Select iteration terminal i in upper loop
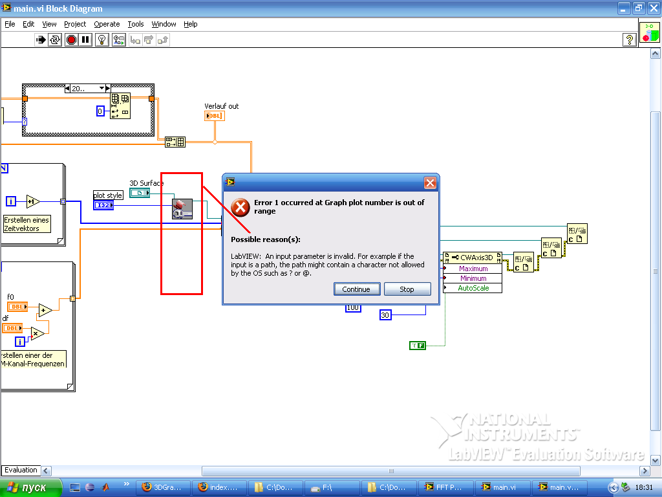Viewport: 662px width, 497px height. click(x=11, y=201)
